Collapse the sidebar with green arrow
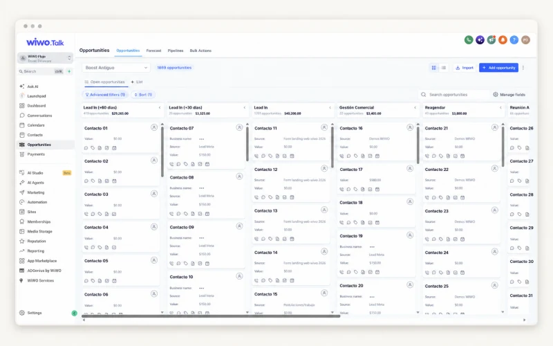The height and width of the screenshot is (346, 553). point(74,313)
